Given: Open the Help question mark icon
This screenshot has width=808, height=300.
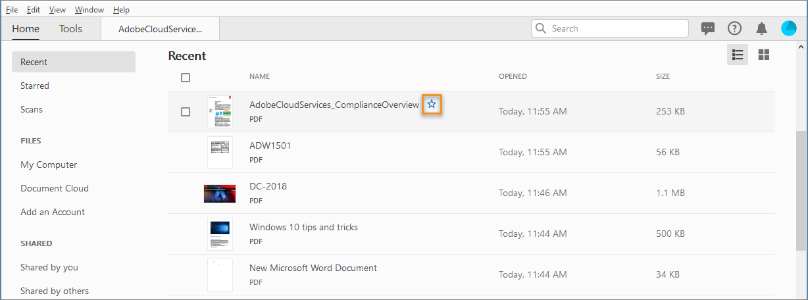Looking at the screenshot, I should (734, 28).
